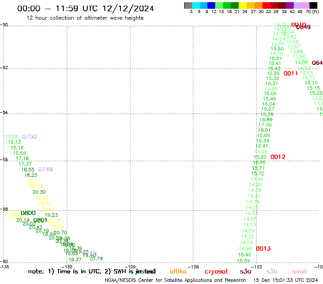The height and width of the screenshot is (284, 323).
Task: Click the jason time marker "0800"
Action: (x=28, y=213)
